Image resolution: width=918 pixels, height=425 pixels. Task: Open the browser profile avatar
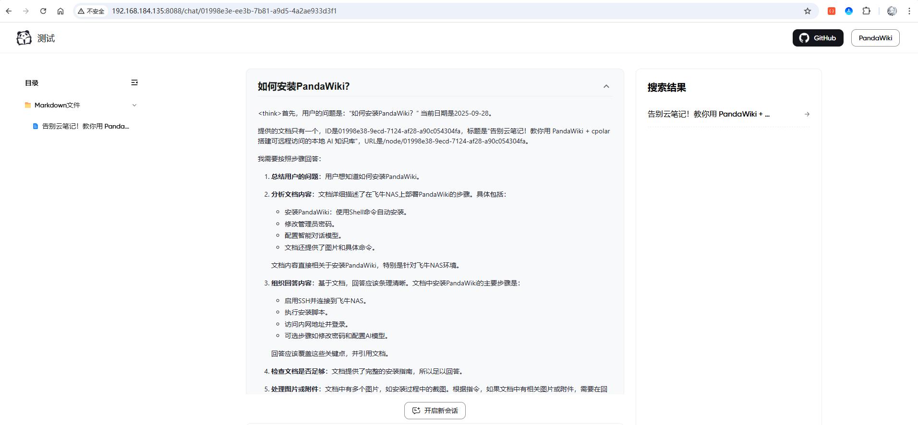coord(892,11)
